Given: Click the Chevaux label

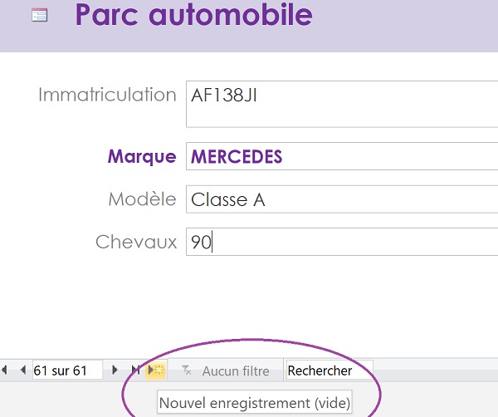Looking at the screenshot, I should (136, 242).
